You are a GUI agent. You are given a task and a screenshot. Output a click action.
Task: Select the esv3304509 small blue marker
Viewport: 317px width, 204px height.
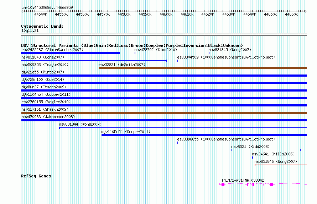[178, 61]
